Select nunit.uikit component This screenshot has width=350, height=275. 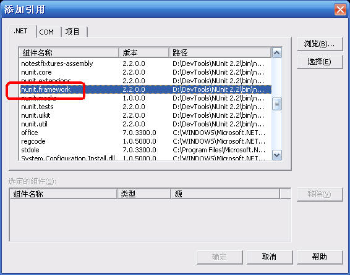coord(145,115)
